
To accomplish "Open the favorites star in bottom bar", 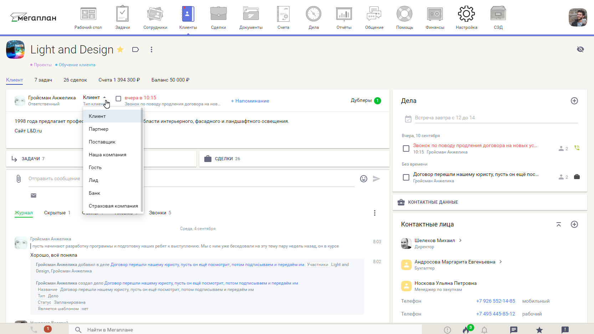I will [x=539, y=330].
